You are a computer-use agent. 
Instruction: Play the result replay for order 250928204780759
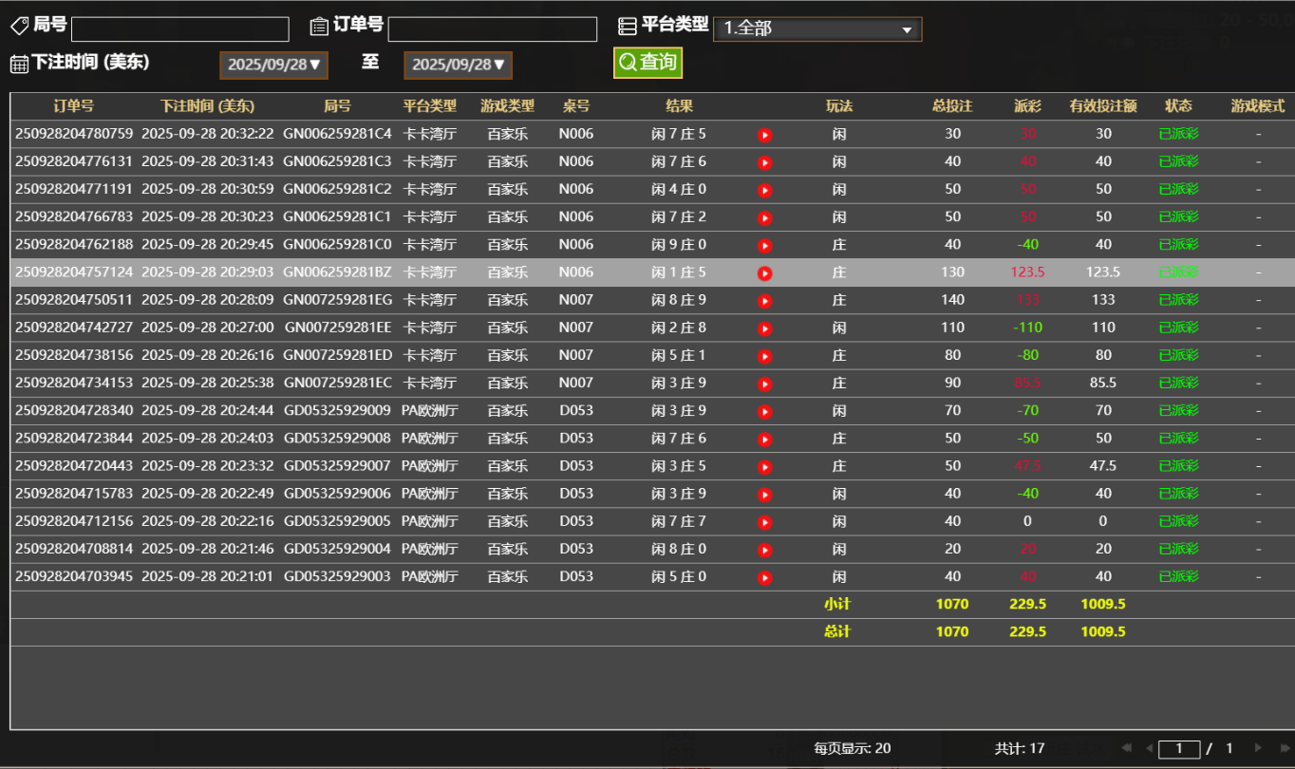765,134
